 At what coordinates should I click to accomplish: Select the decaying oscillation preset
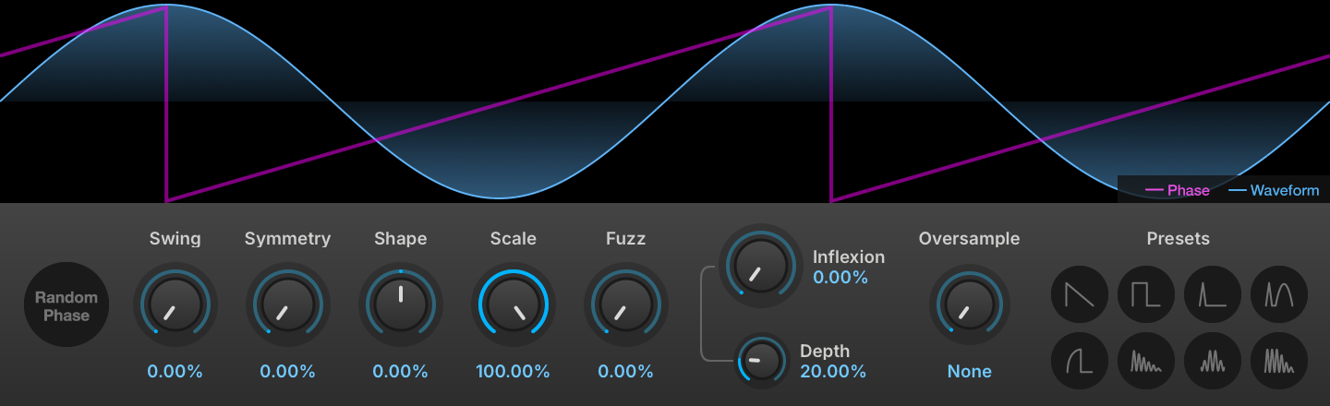tap(1146, 361)
